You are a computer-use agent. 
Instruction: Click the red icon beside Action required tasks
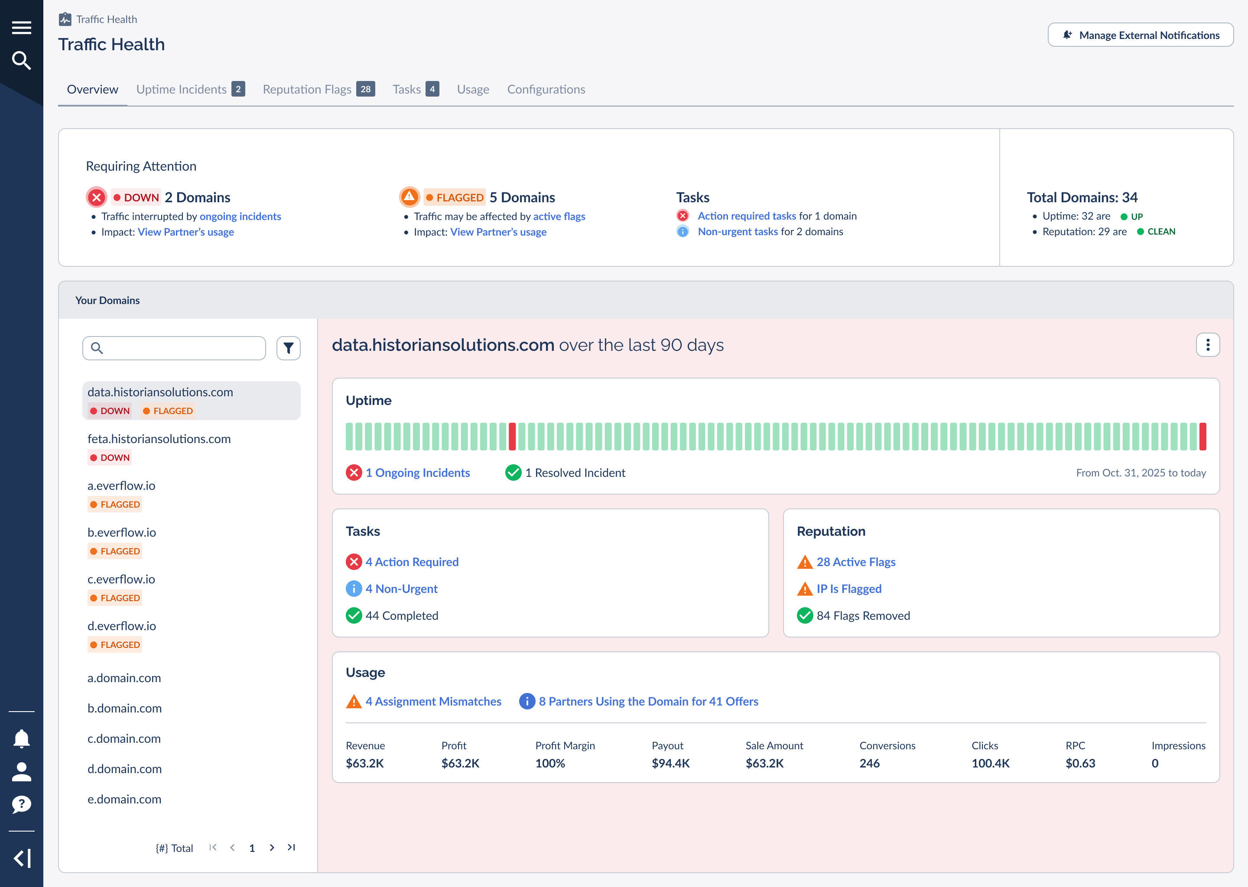point(683,216)
